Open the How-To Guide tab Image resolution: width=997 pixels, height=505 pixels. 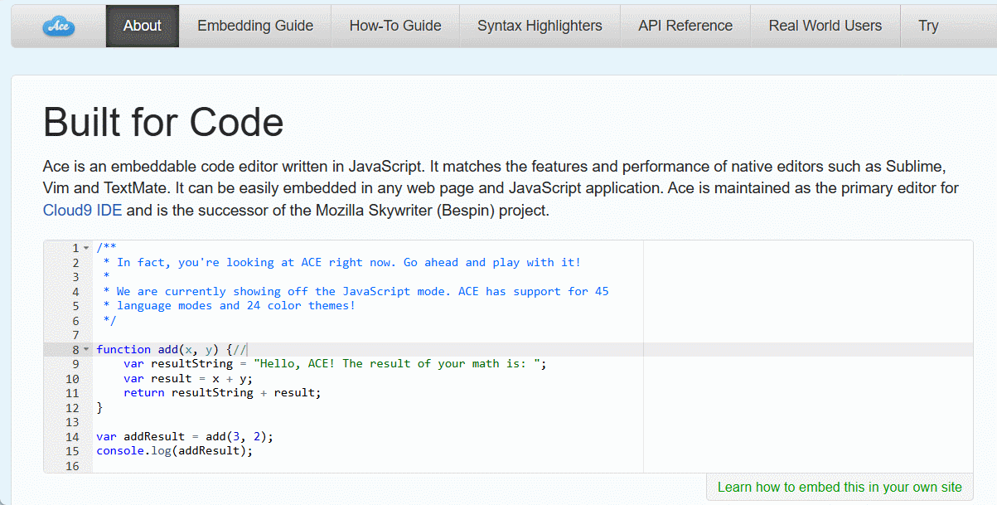pos(395,26)
